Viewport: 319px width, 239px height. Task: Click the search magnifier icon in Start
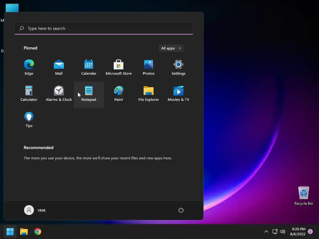(x=21, y=28)
